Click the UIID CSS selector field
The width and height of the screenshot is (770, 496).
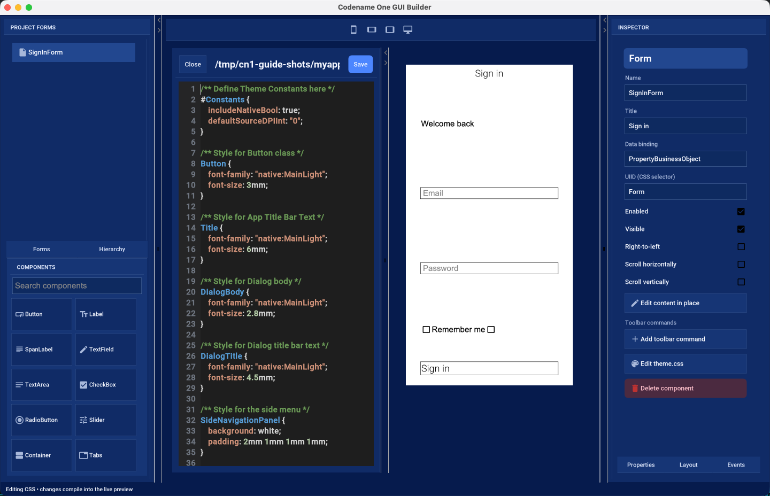686,192
